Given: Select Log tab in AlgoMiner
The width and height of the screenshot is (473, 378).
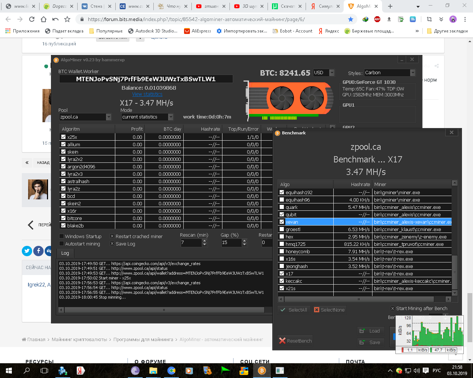Looking at the screenshot, I should click(x=65, y=253).
